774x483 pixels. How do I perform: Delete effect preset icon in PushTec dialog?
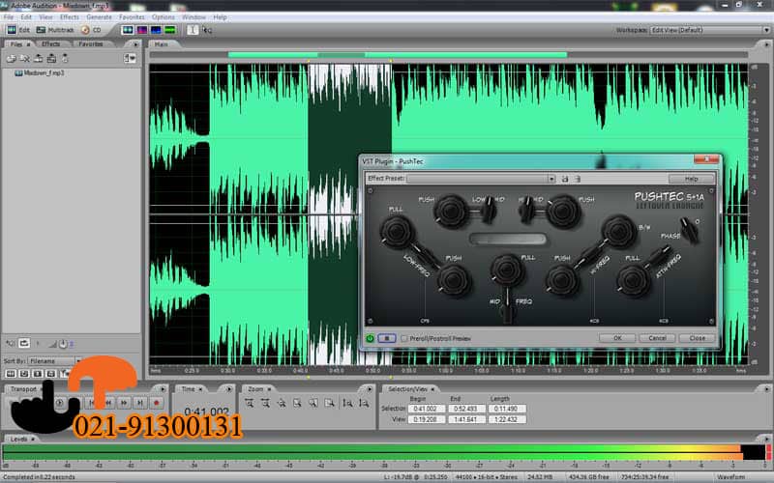pos(577,179)
